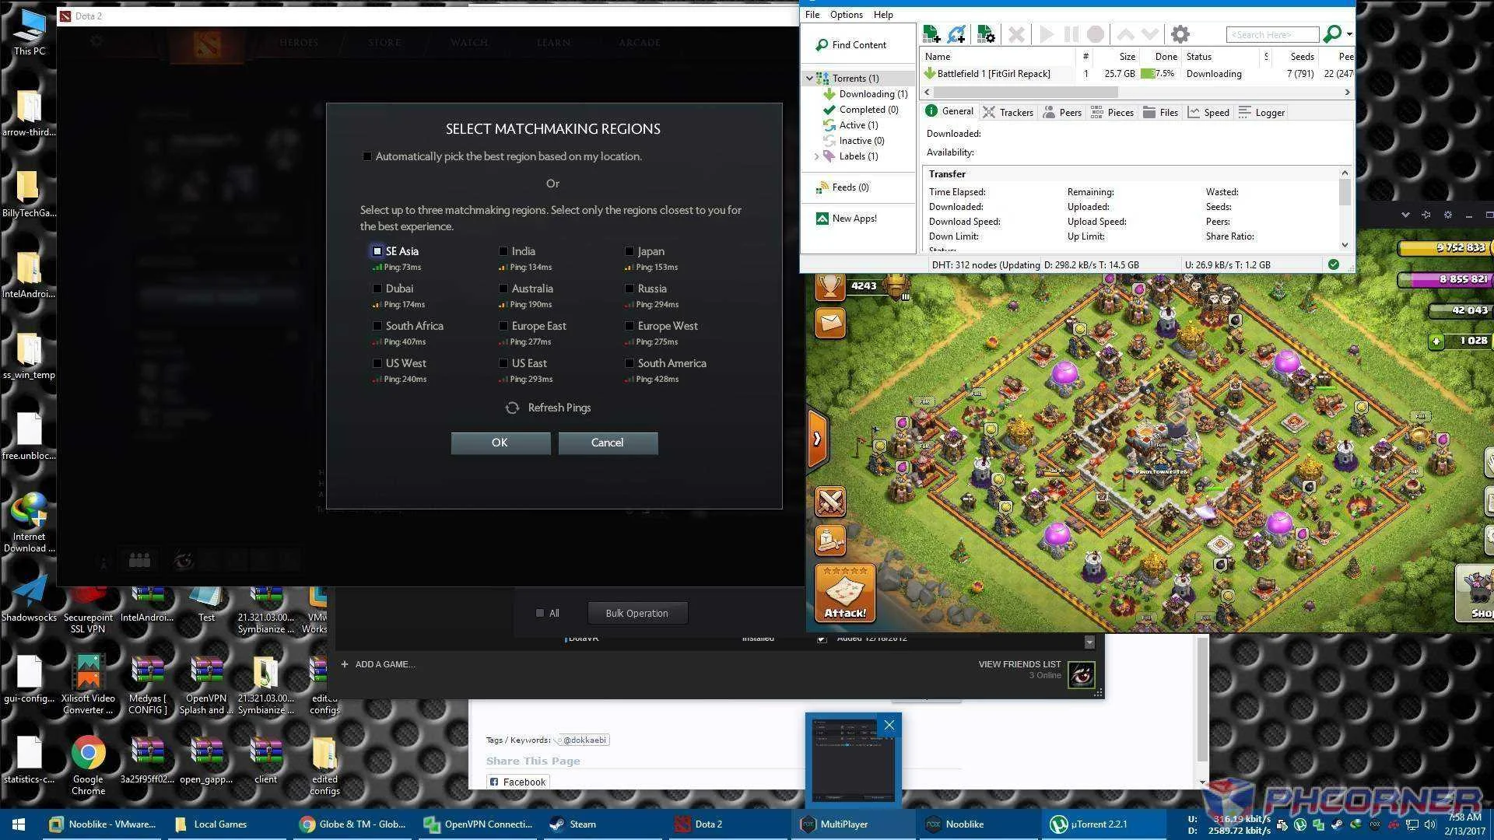1494x840 pixels.
Task: Click Refresh Pings in Dota 2 dialog
Action: 549,408
